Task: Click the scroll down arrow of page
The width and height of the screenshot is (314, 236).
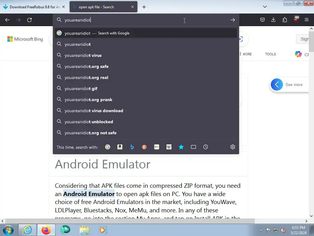Action: tap(311, 216)
